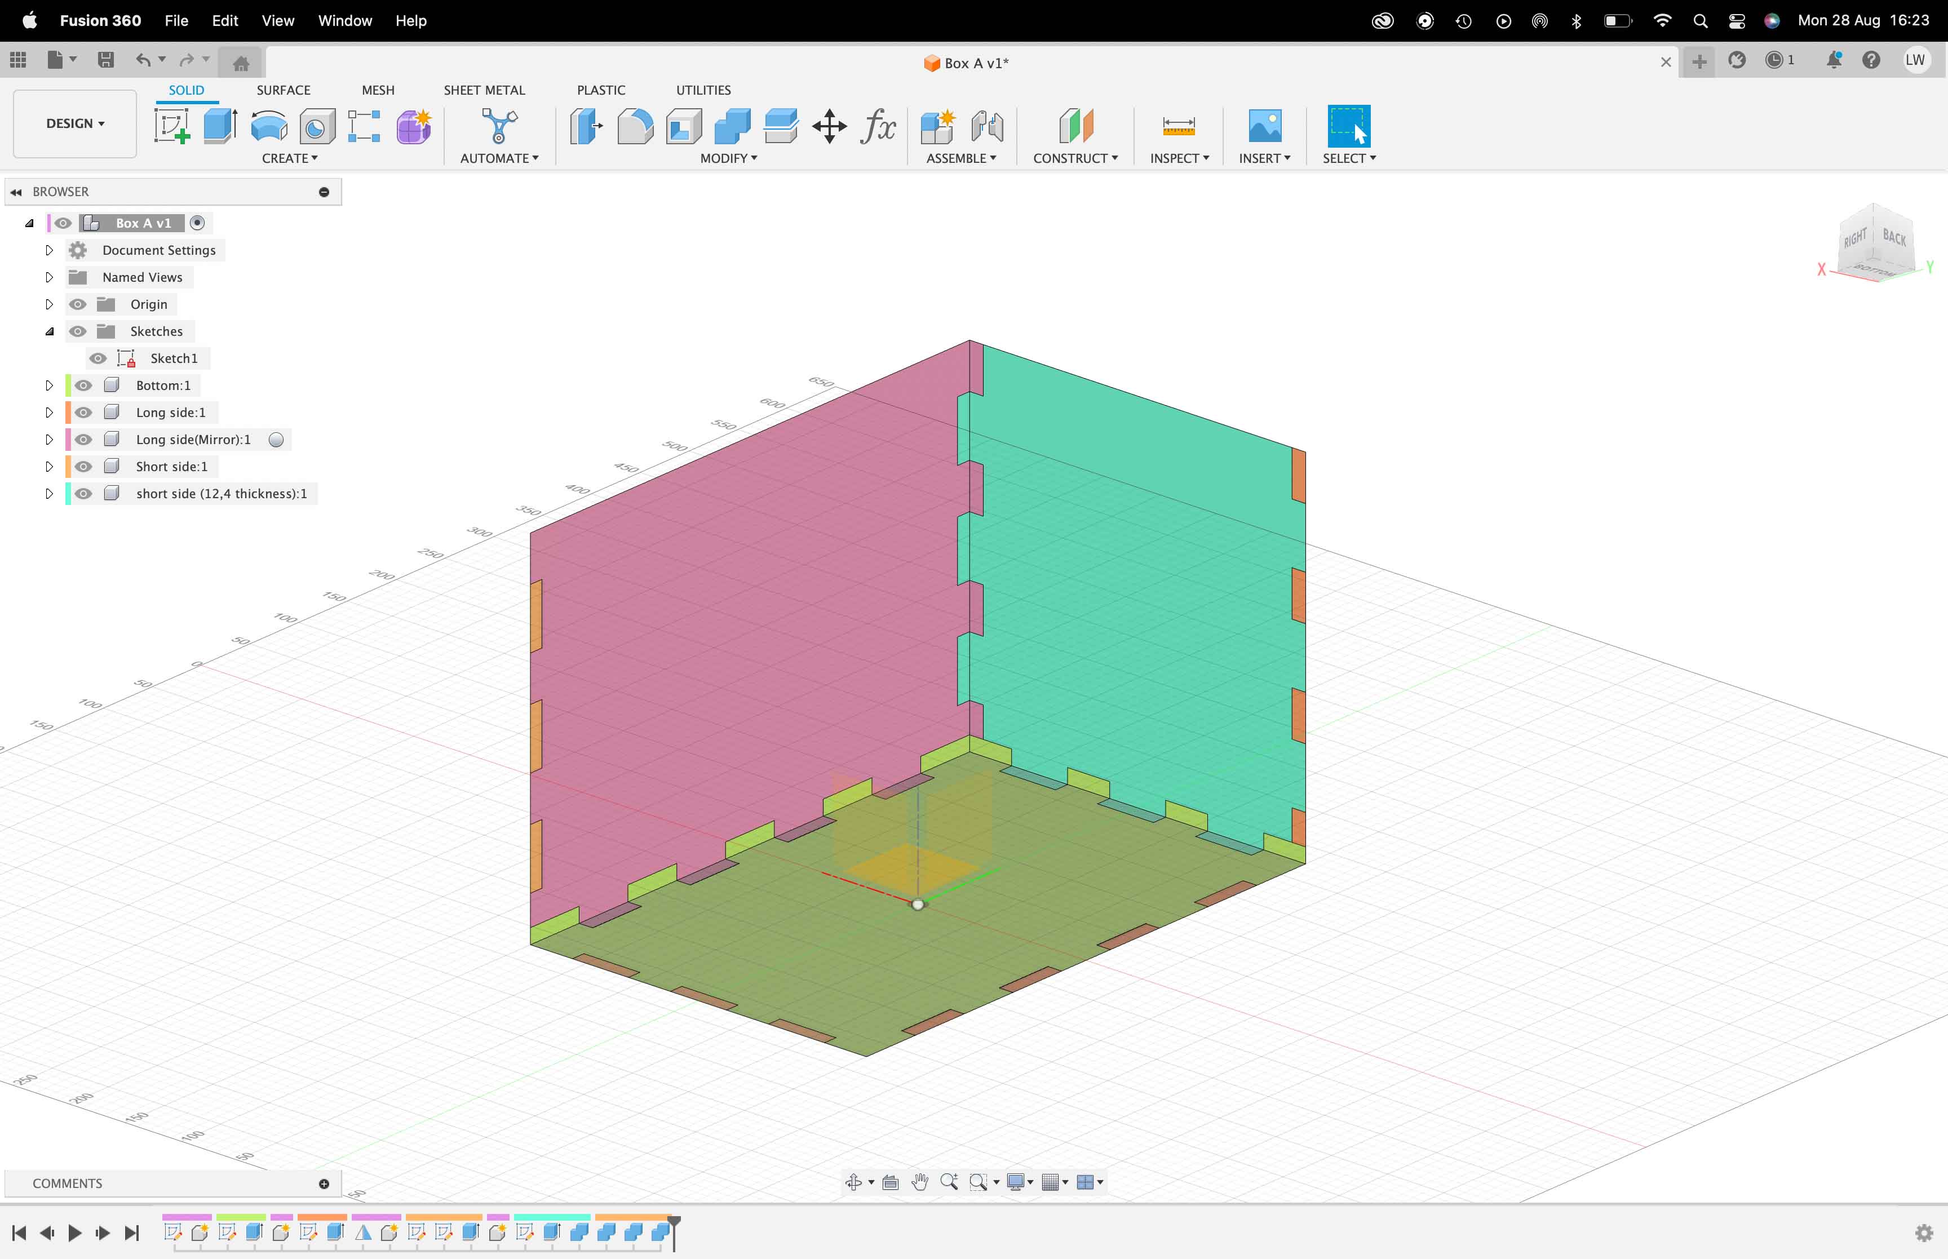Open the data panel grid icon
Screen dimensions: 1948x1259
pyautogui.click(x=18, y=60)
